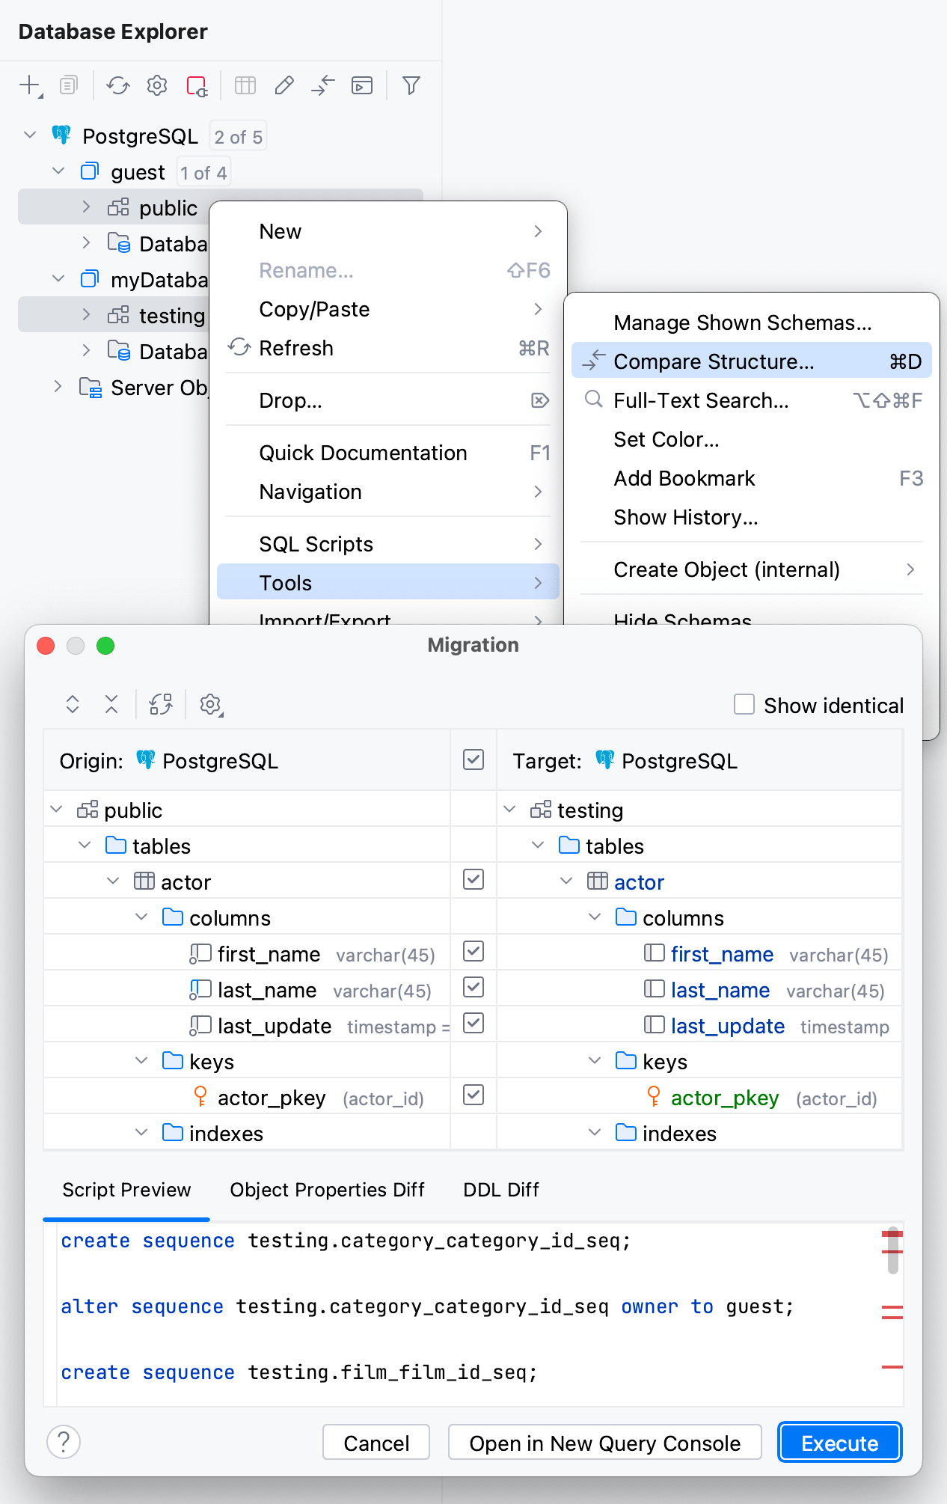
Task: Expand the public schema under guest
Action: pyautogui.click(x=86, y=207)
